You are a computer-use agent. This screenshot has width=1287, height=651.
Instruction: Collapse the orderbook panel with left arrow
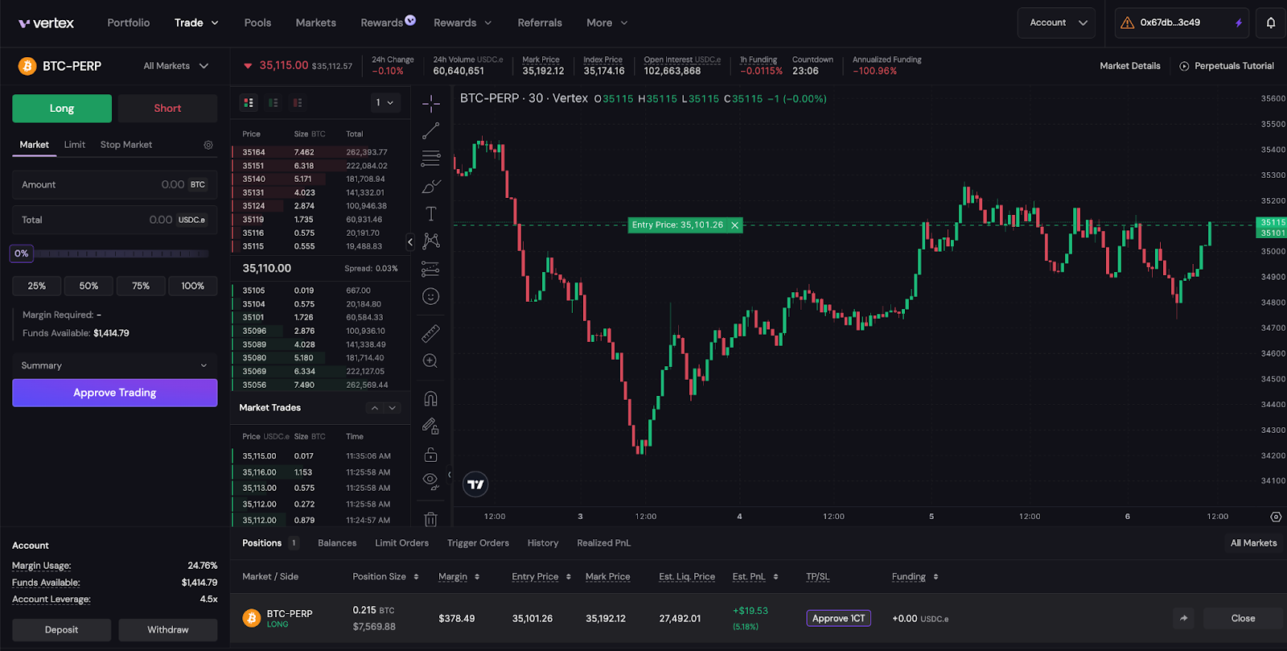410,241
